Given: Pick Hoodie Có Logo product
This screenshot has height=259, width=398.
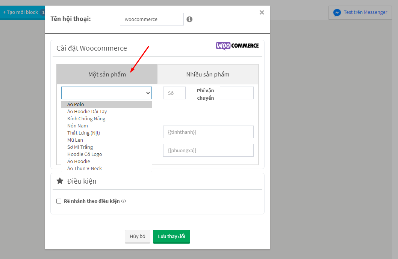Looking at the screenshot, I should click(107, 154).
